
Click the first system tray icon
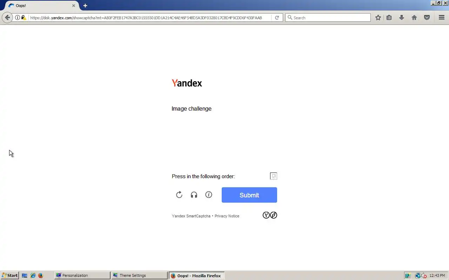click(408, 275)
